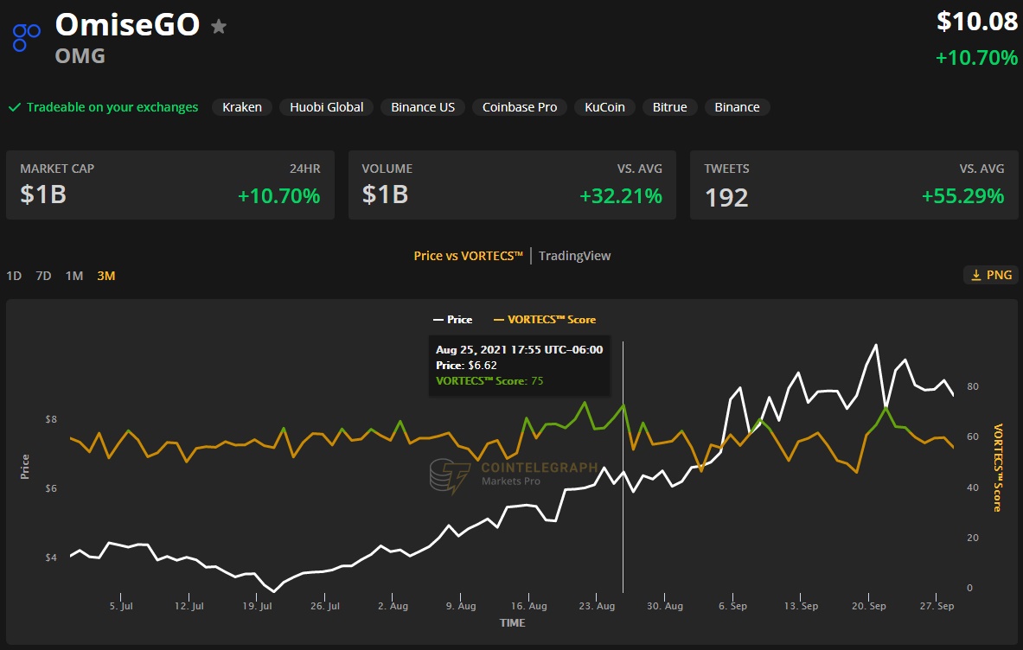
Task: Click the $8 price axis label
Action: [51, 419]
